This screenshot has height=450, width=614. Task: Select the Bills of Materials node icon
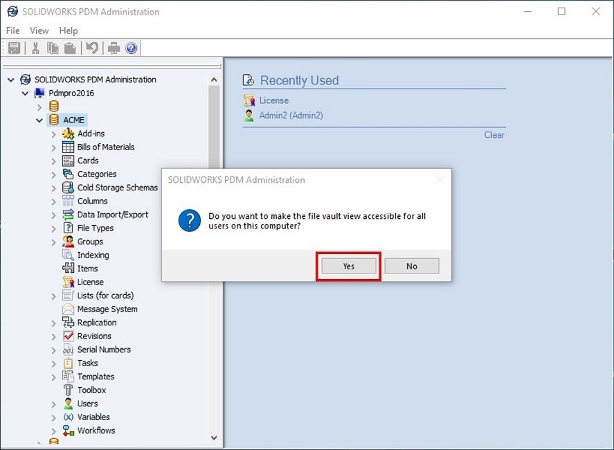tap(68, 147)
